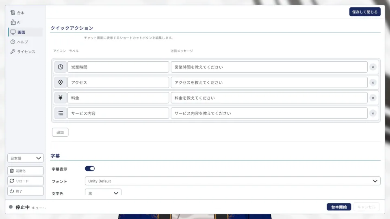Toggle the 字幕表示 switch
The width and height of the screenshot is (390, 219).
point(90,169)
